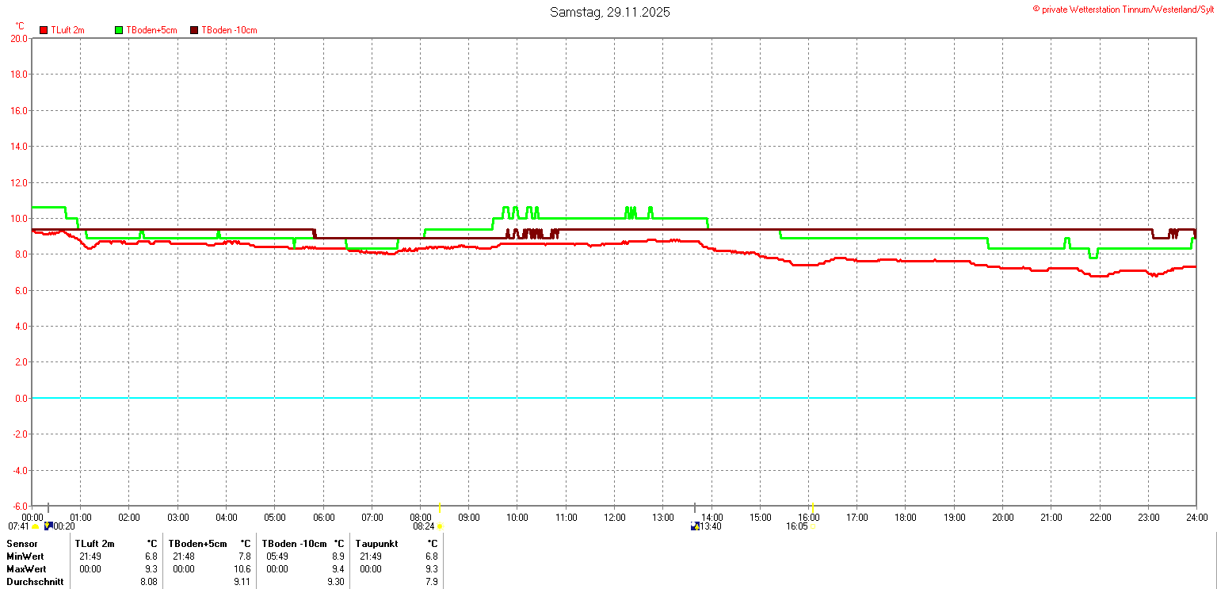Click the MaxWert row label

(27, 569)
